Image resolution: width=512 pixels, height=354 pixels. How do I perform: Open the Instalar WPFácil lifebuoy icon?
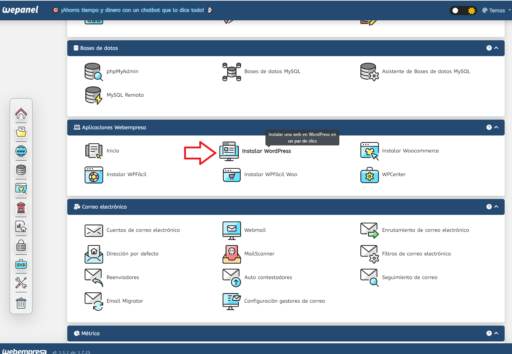(x=94, y=175)
